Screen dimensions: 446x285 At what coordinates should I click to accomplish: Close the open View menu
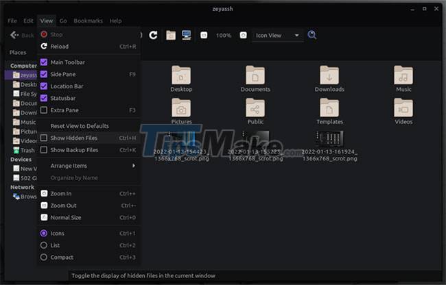(x=47, y=21)
